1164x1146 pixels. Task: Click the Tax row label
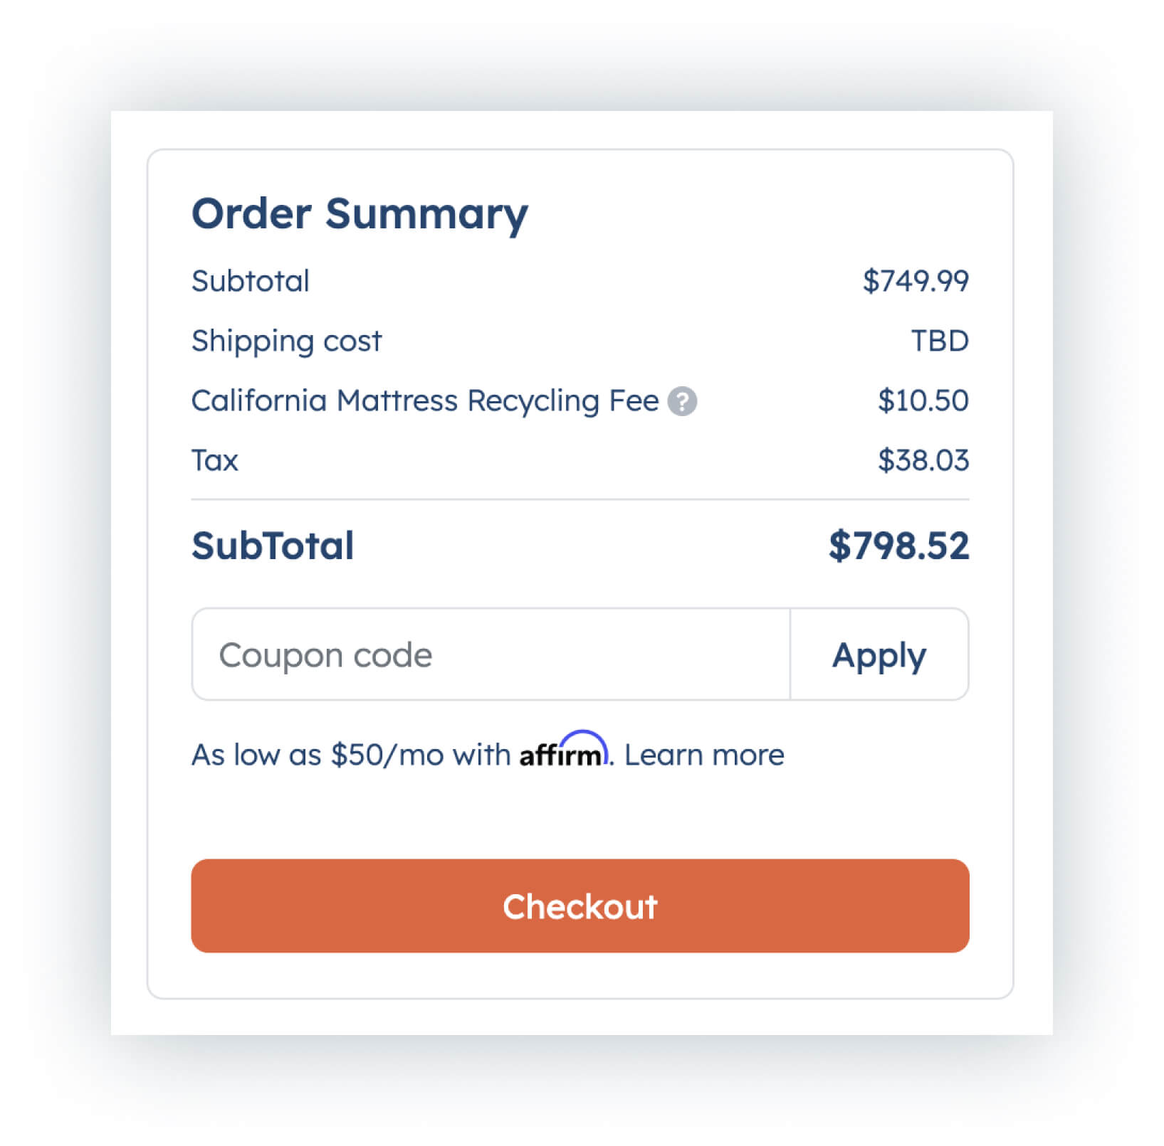tap(214, 460)
